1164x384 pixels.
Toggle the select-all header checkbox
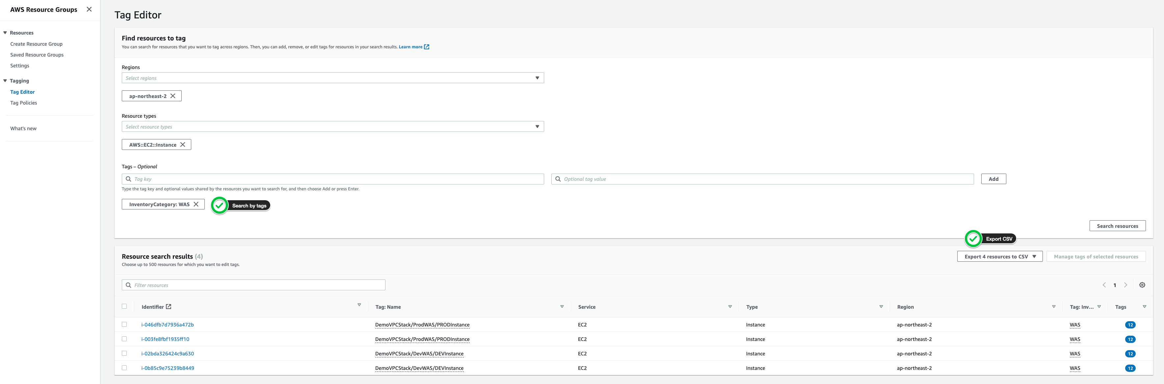pos(124,306)
